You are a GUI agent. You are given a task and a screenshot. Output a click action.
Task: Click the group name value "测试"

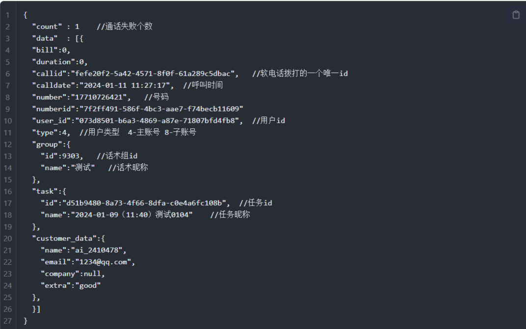point(82,168)
